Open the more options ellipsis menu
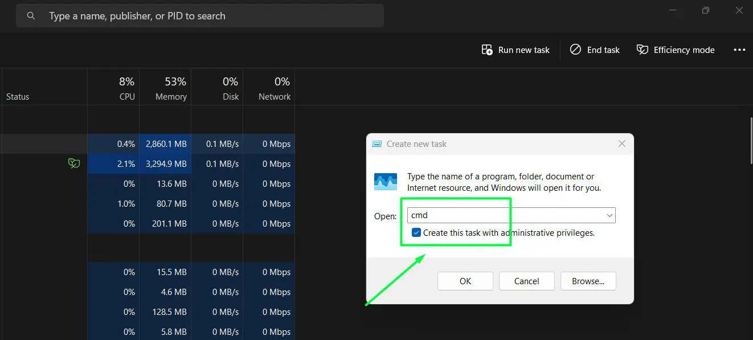The image size is (753, 340). (x=739, y=50)
